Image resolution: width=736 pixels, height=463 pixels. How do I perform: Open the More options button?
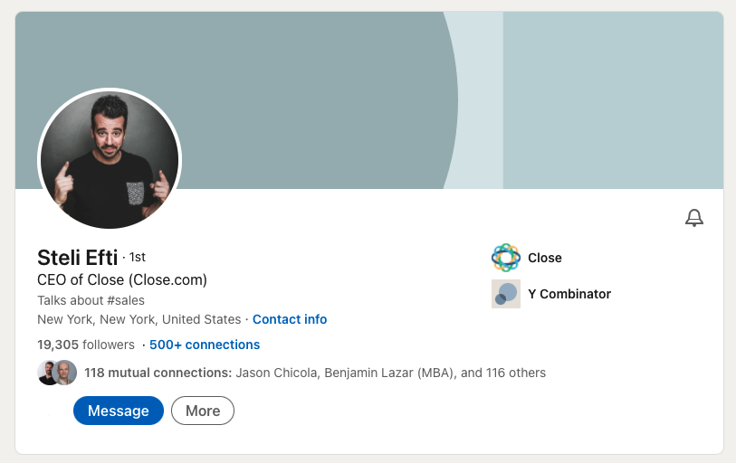tap(203, 411)
